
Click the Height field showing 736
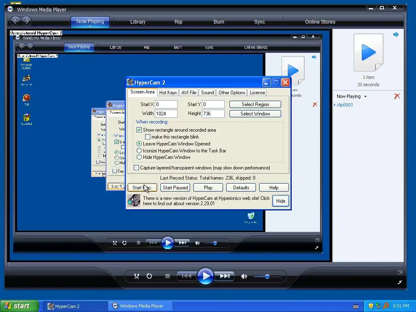213,114
